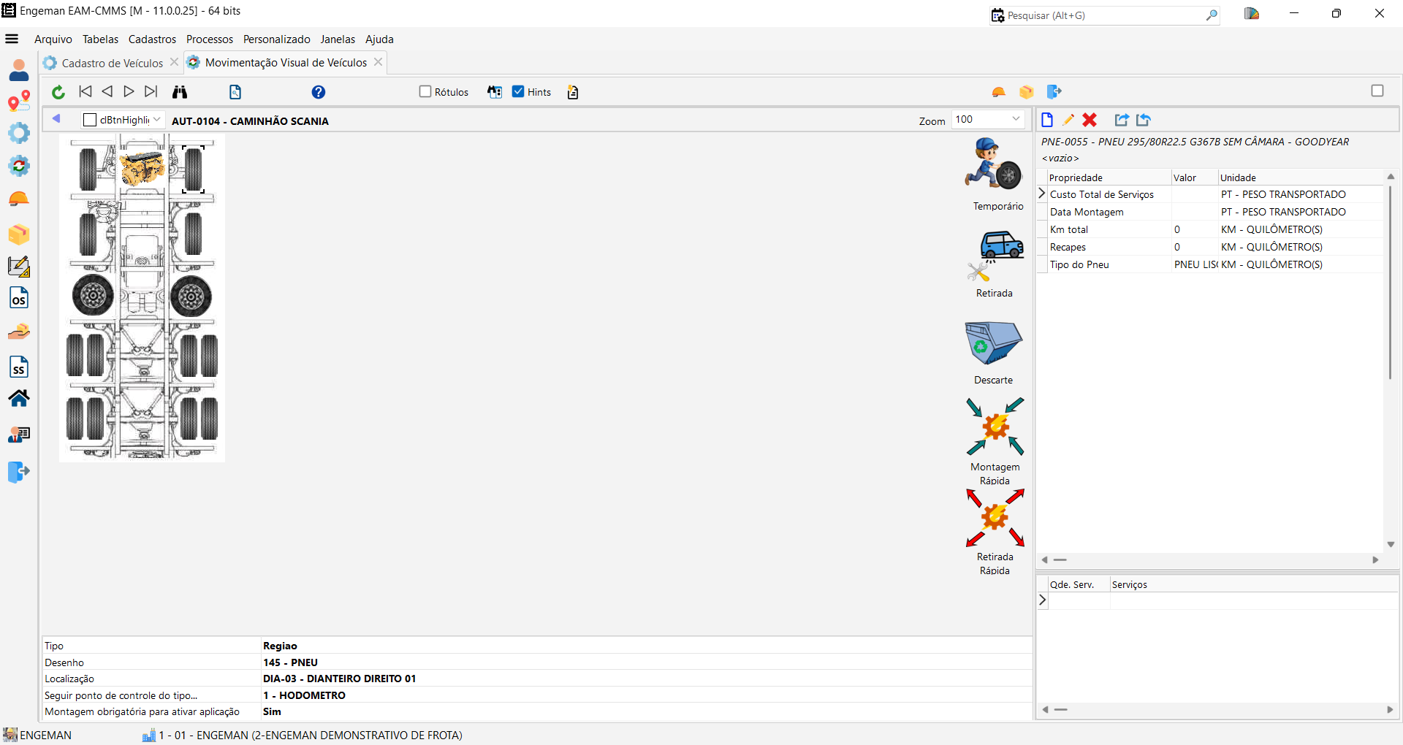
Task: Expand the Custo Total de Serviços row
Action: click(1042, 194)
